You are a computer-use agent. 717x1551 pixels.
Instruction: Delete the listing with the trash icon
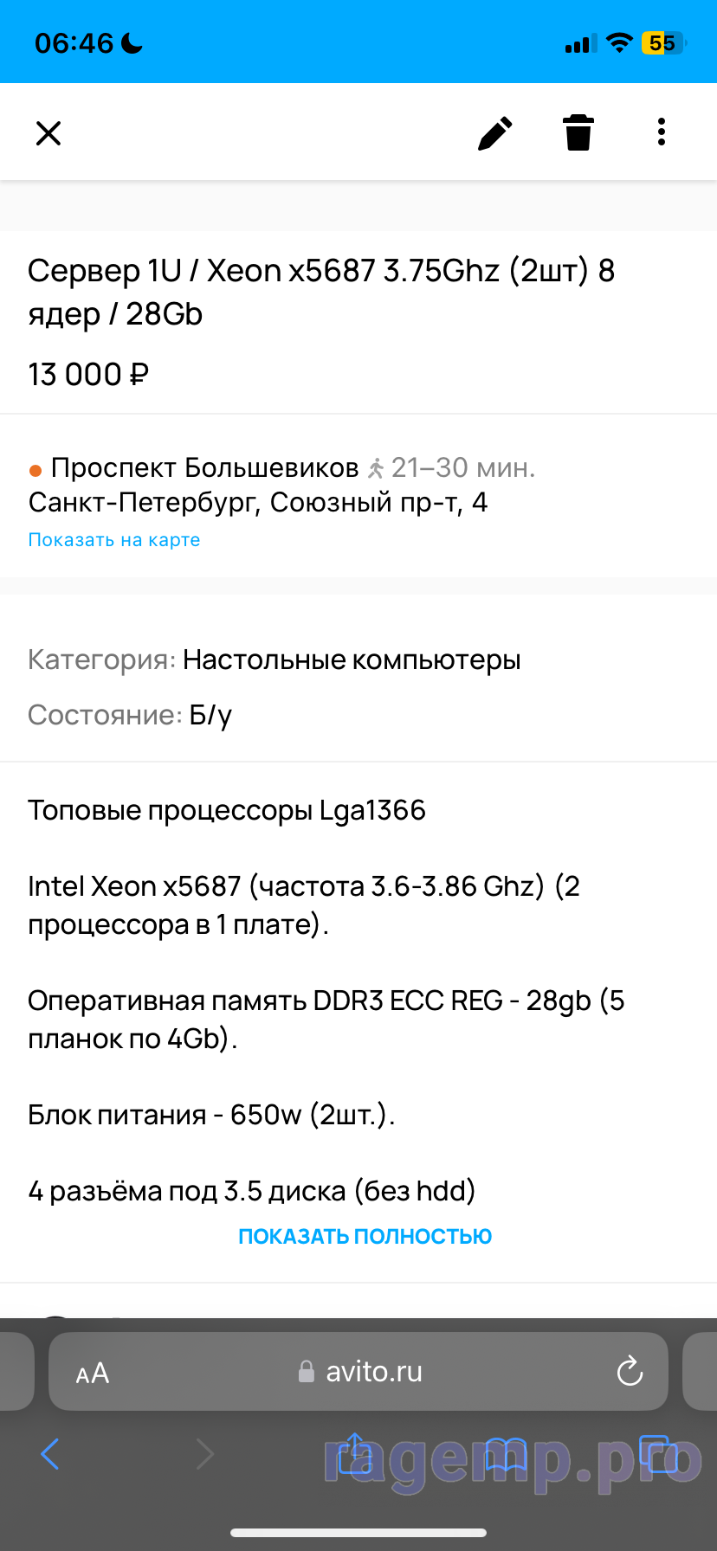[x=578, y=133]
